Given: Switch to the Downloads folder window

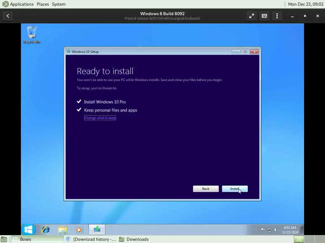Looking at the screenshot, I should click(134, 239).
